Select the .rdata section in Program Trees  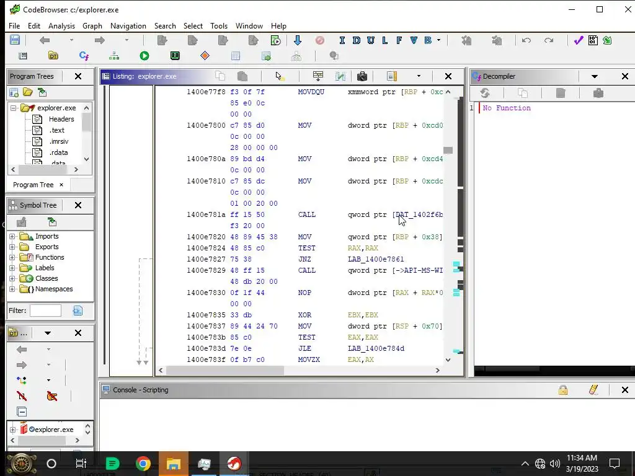point(59,152)
